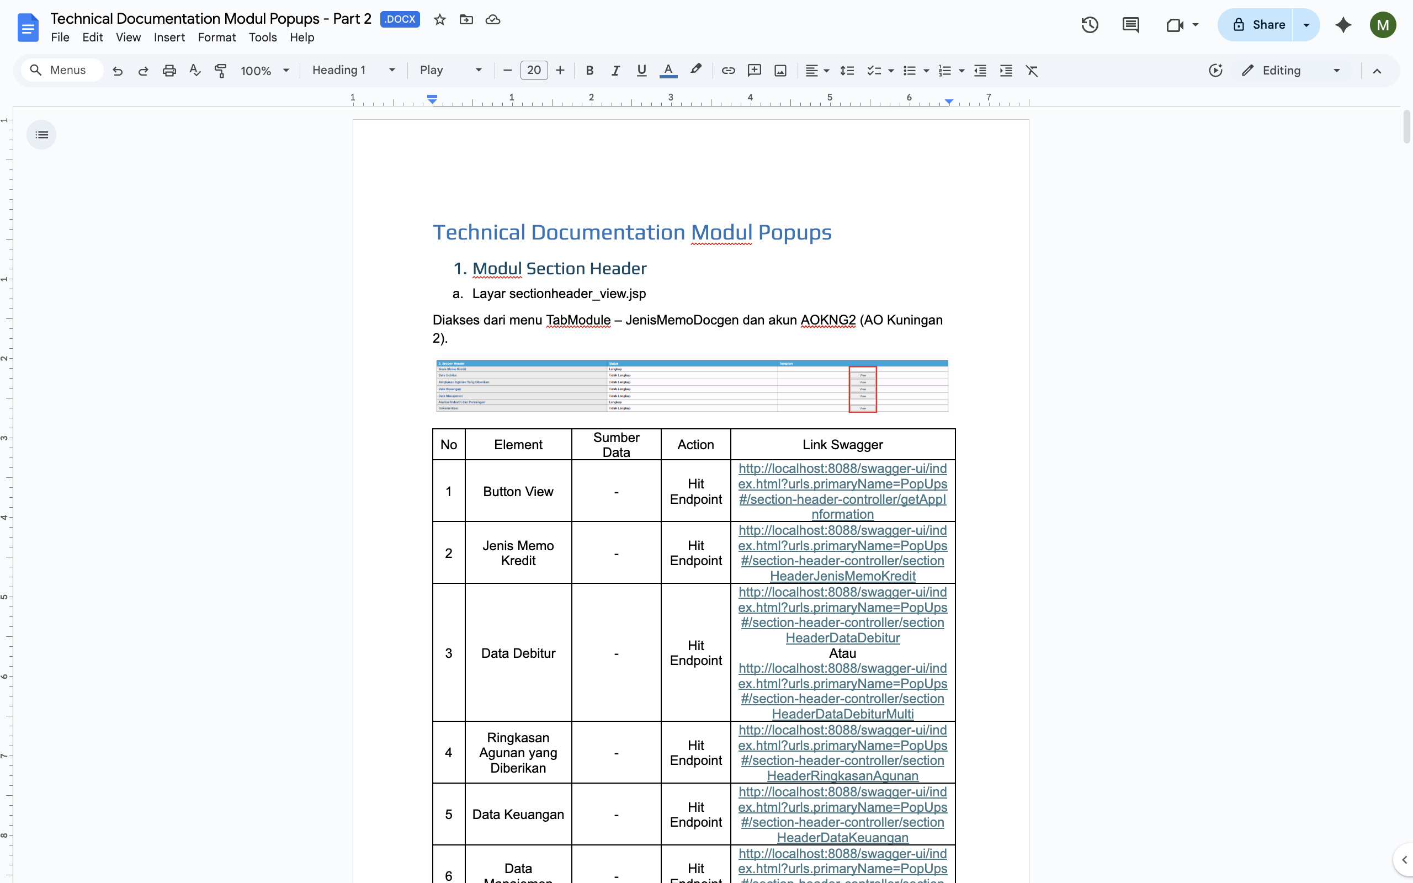Open the text color picker
Screen dimensions: 1413x883
(668, 71)
